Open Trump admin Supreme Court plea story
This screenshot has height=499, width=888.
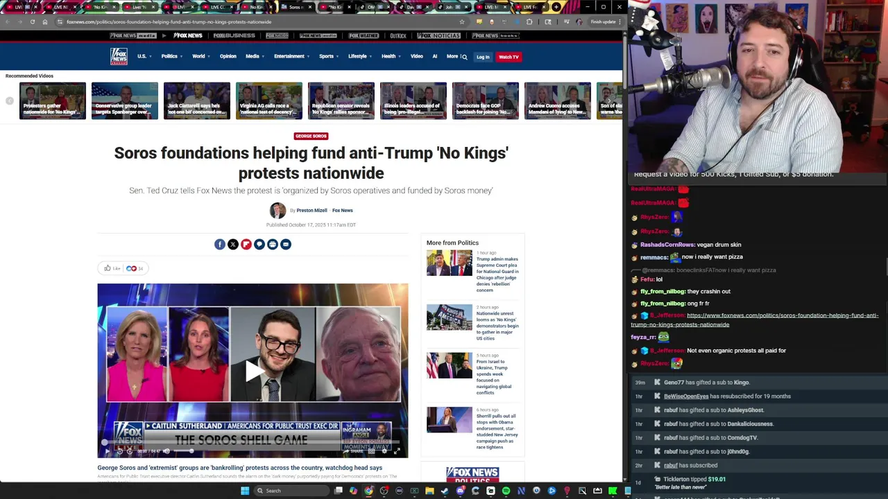(x=497, y=274)
